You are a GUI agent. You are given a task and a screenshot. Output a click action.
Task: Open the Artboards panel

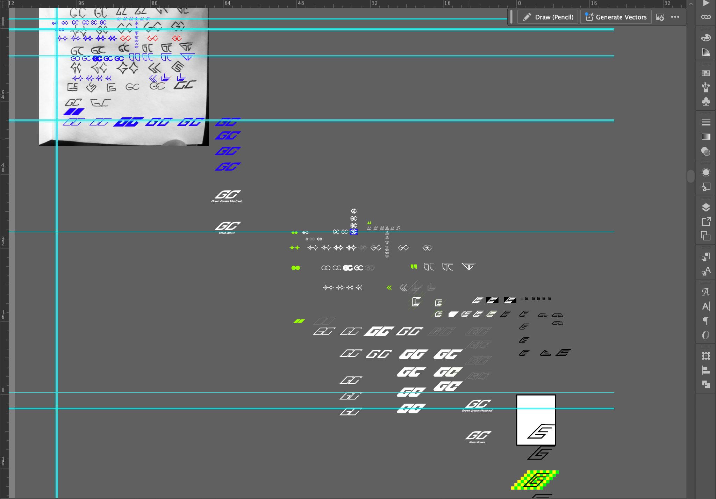point(706,236)
